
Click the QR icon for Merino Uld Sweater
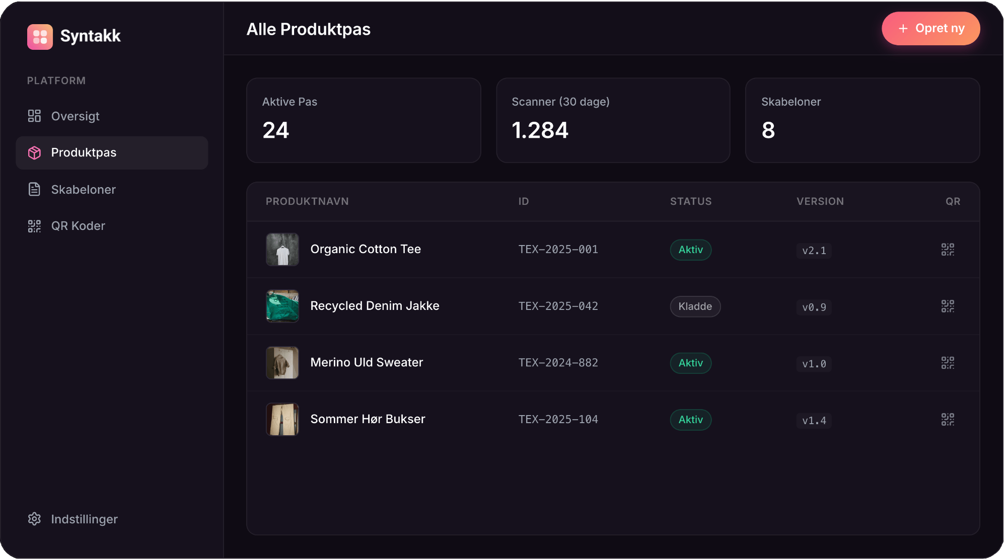coord(948,362)
